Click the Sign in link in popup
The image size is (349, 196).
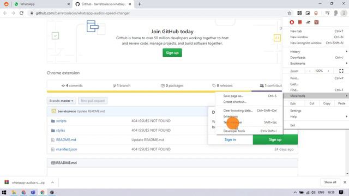click(230, 139)
